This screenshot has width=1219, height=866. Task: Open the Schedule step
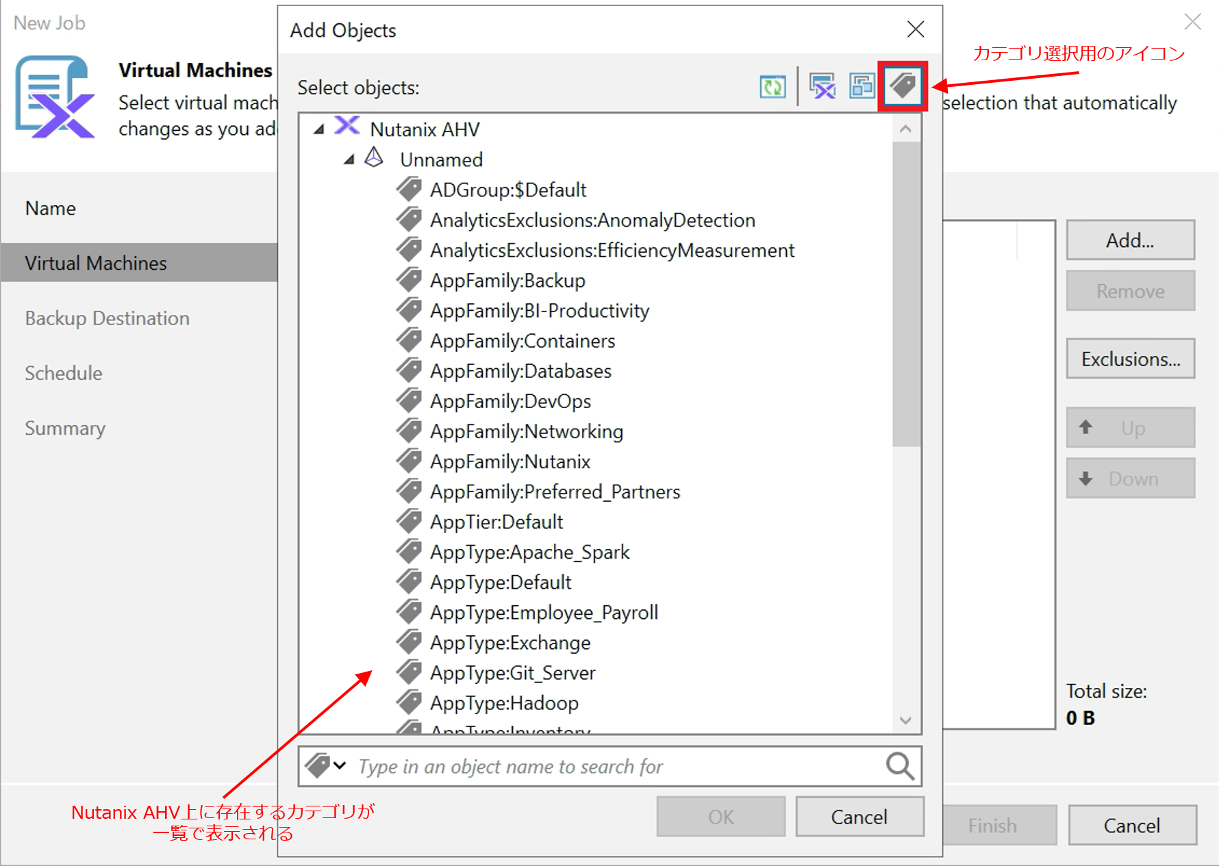[63, 373]
